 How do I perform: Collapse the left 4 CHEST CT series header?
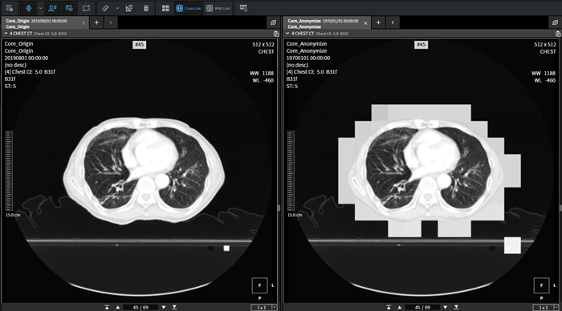point(6,34)
